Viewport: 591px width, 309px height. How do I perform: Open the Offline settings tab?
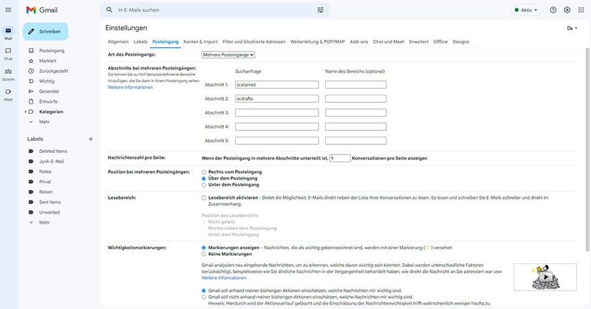[x=440, y=42]
